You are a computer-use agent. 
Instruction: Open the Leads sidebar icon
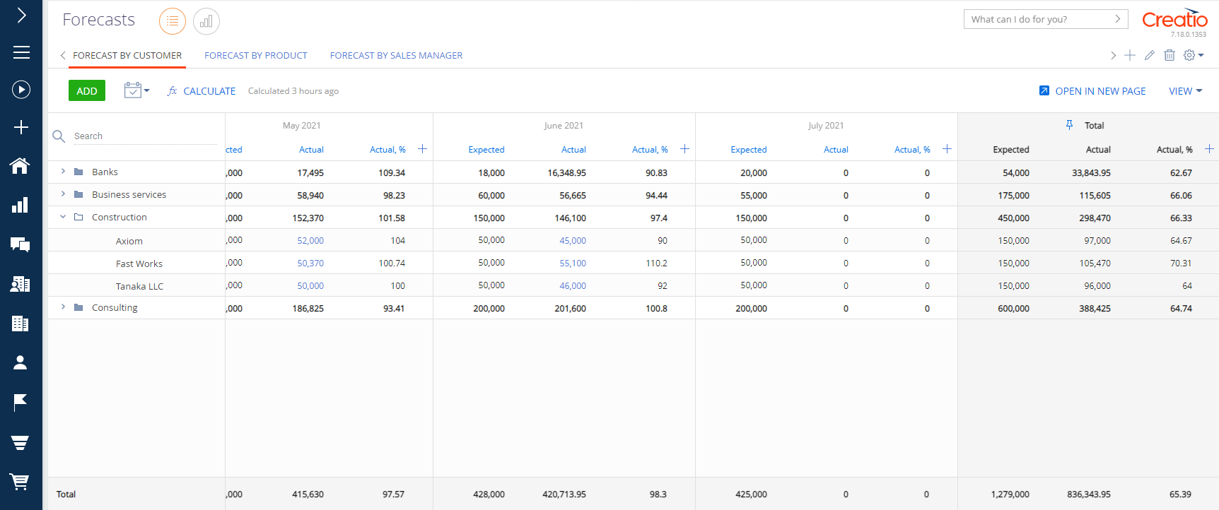pyautogui.click(x=21, y=284)
